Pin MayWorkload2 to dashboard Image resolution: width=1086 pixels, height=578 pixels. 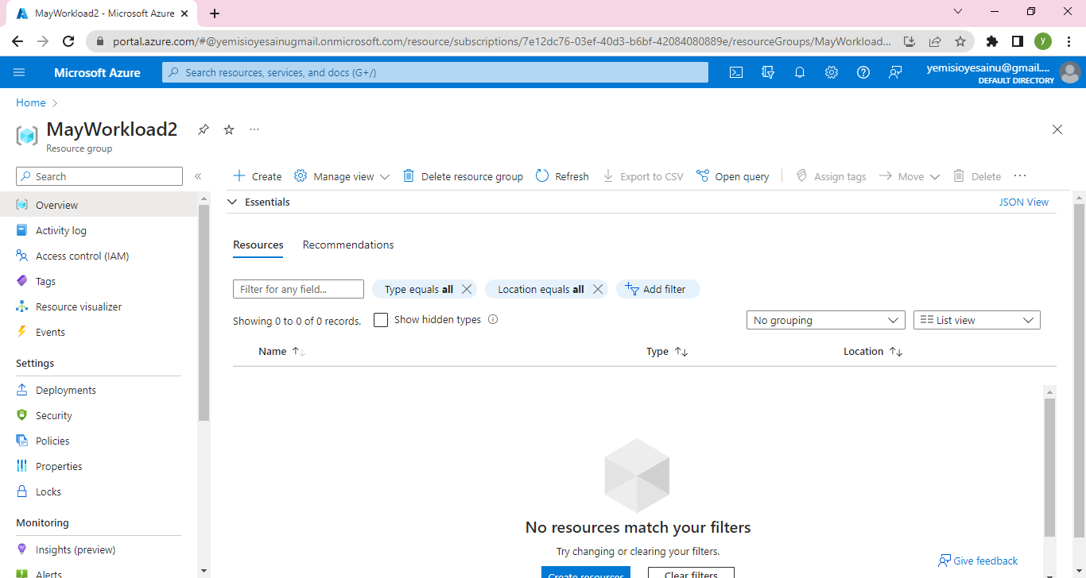(204, 129)
